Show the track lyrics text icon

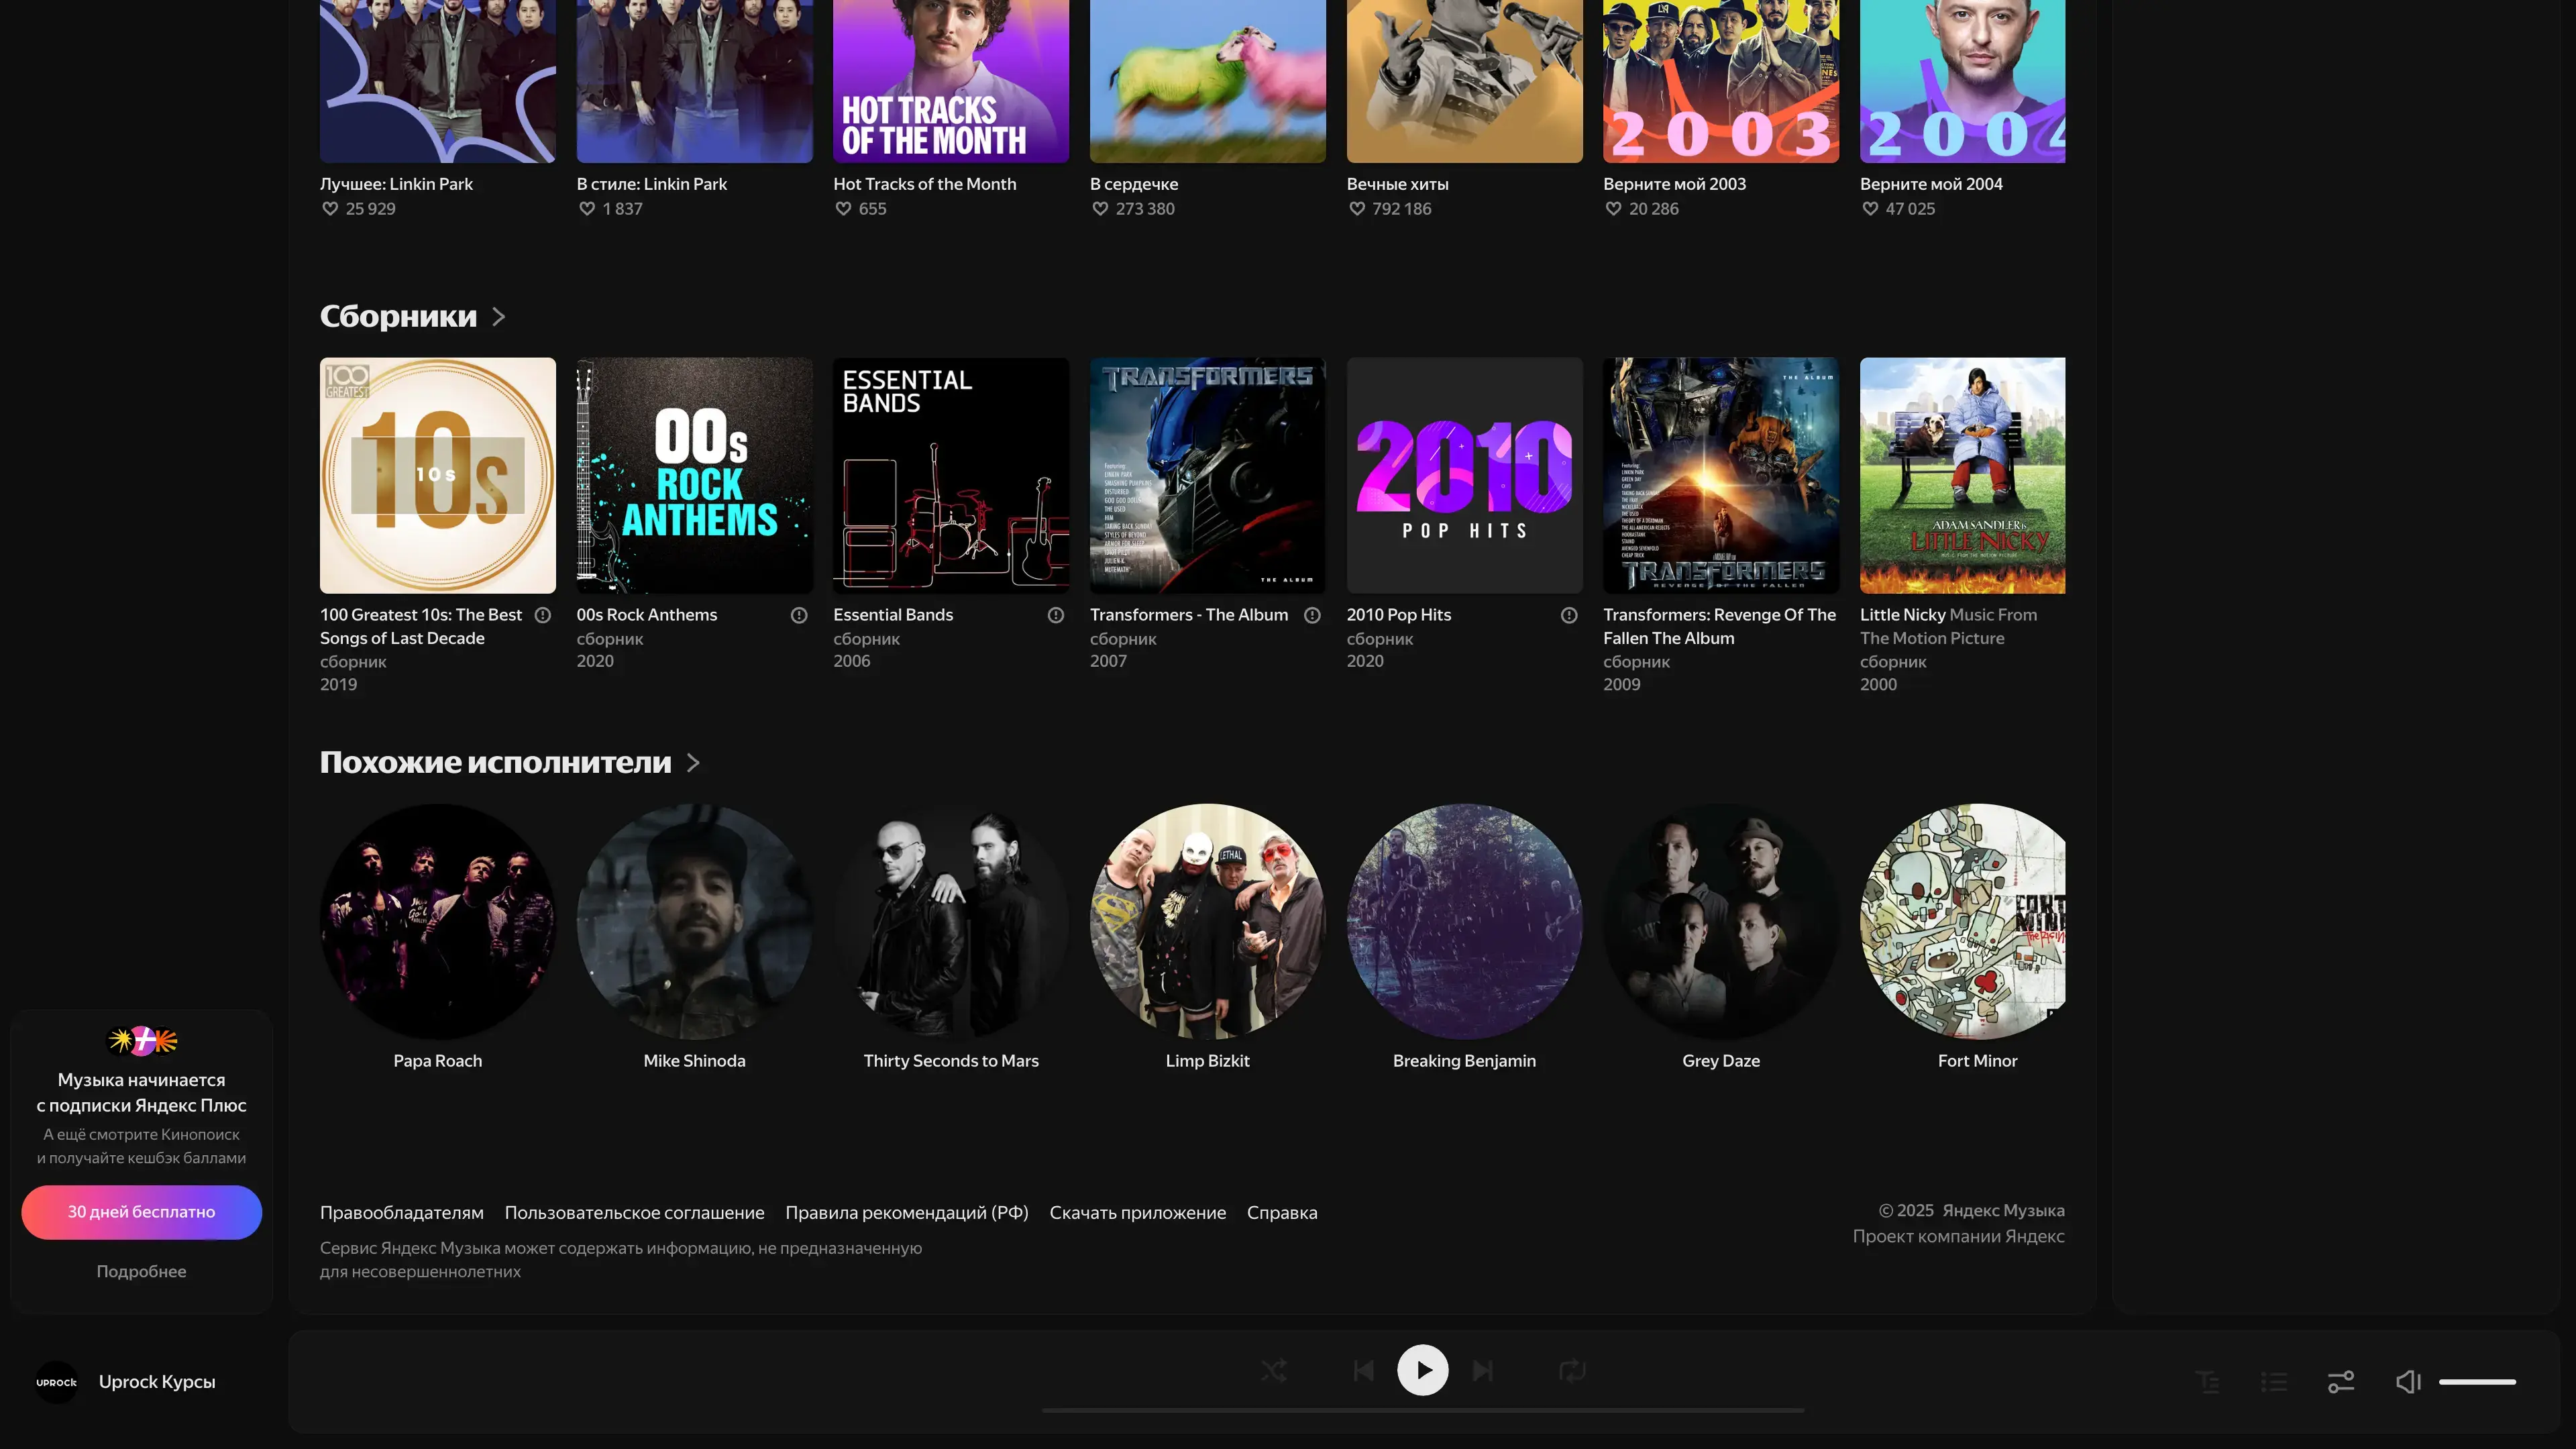[x=2207, y=1381]
